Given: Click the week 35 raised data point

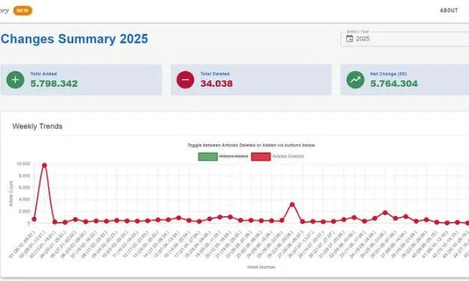Looking at the screenshot, I should click(x=385, y=213).
